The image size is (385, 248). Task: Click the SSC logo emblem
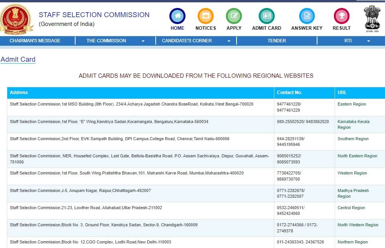coord(16,19)
